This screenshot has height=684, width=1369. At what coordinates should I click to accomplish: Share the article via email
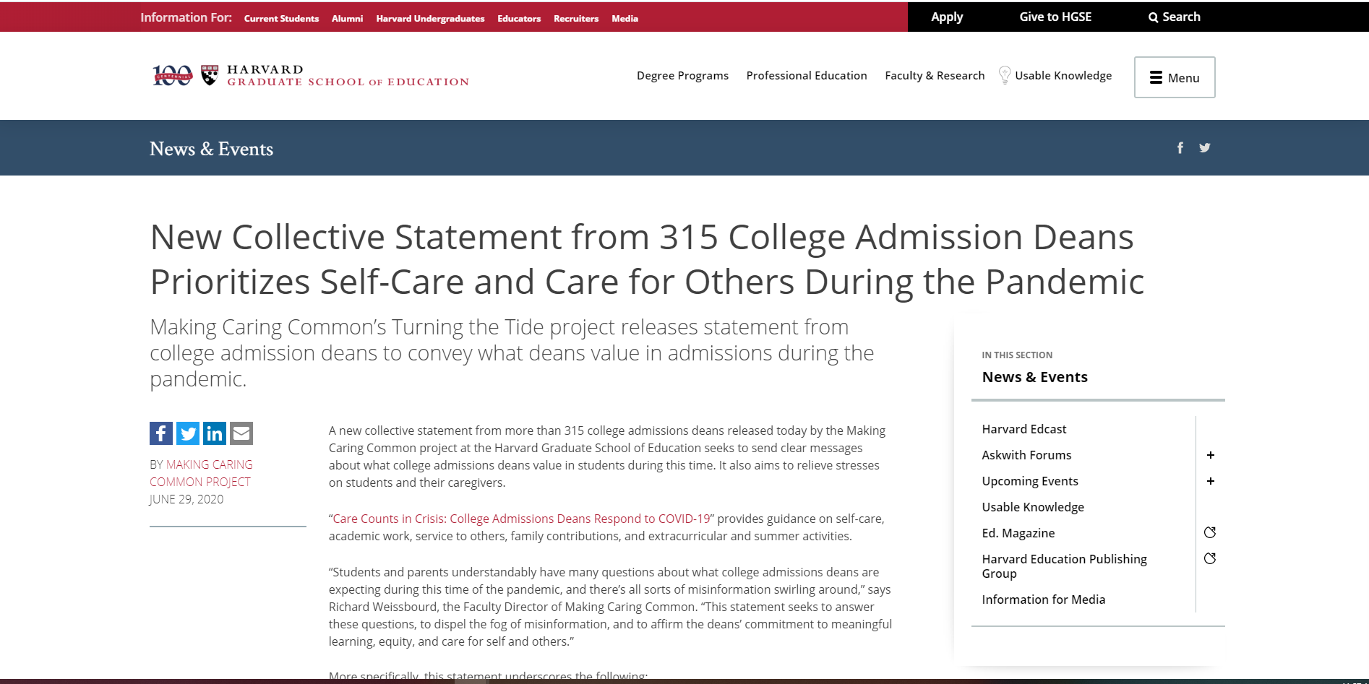pos(241,433)
